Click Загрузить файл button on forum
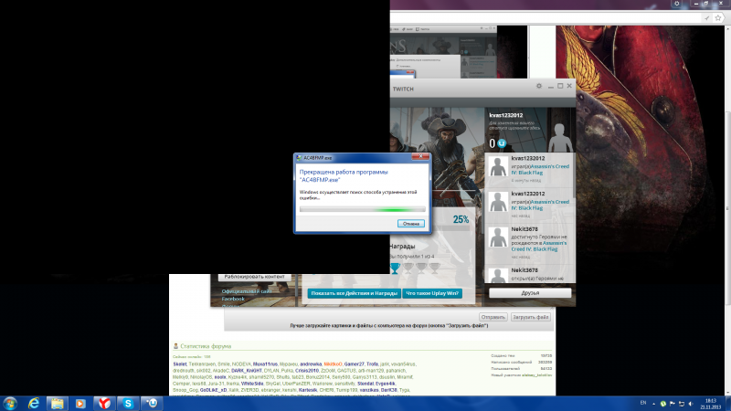 tap(531, 317)
